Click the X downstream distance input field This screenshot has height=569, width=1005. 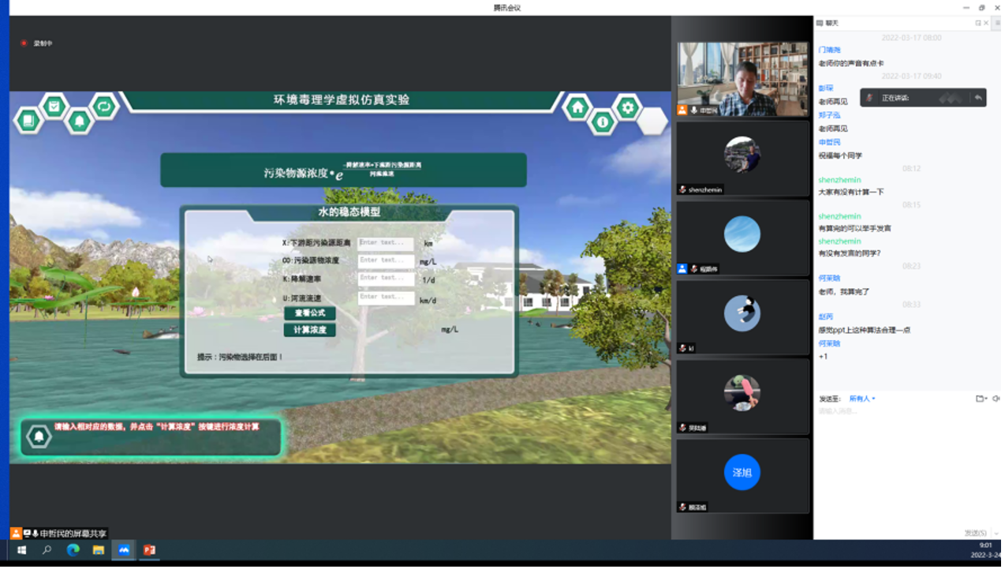(x=386, y=243)
